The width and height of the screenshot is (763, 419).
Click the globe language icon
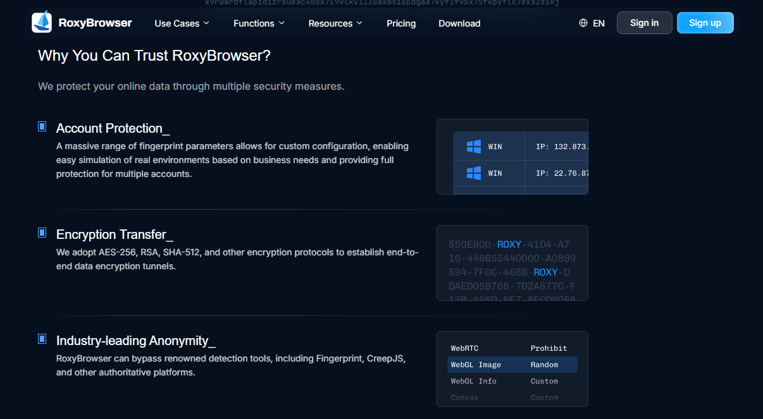tap(583, 23)
